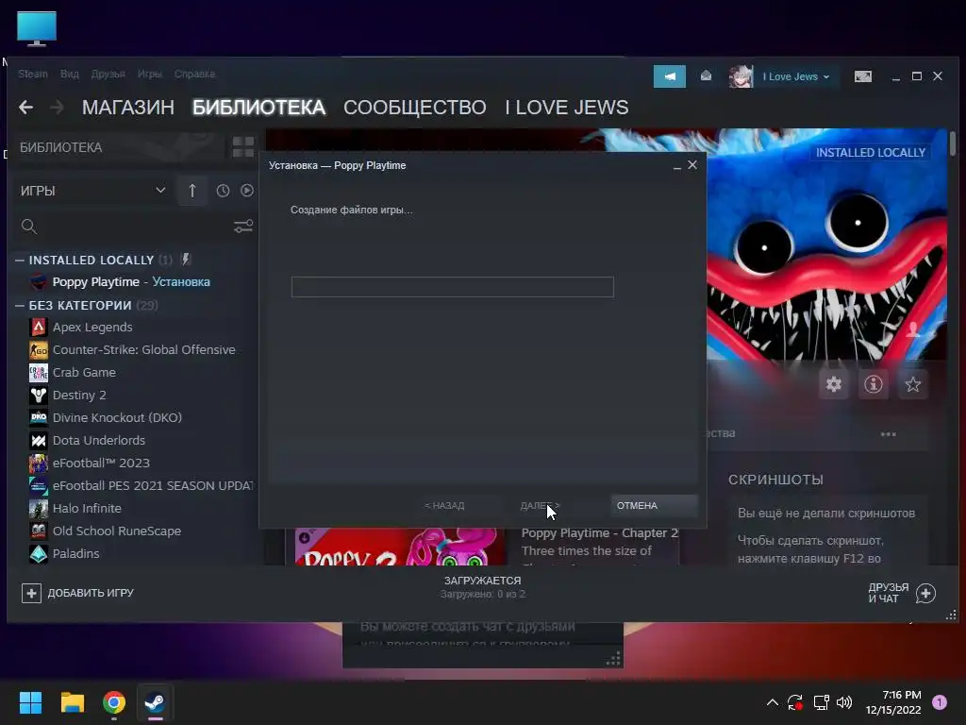Show recent activity clock filter
This screenshot has height=725, width=966.
click(x=223, y=191)
